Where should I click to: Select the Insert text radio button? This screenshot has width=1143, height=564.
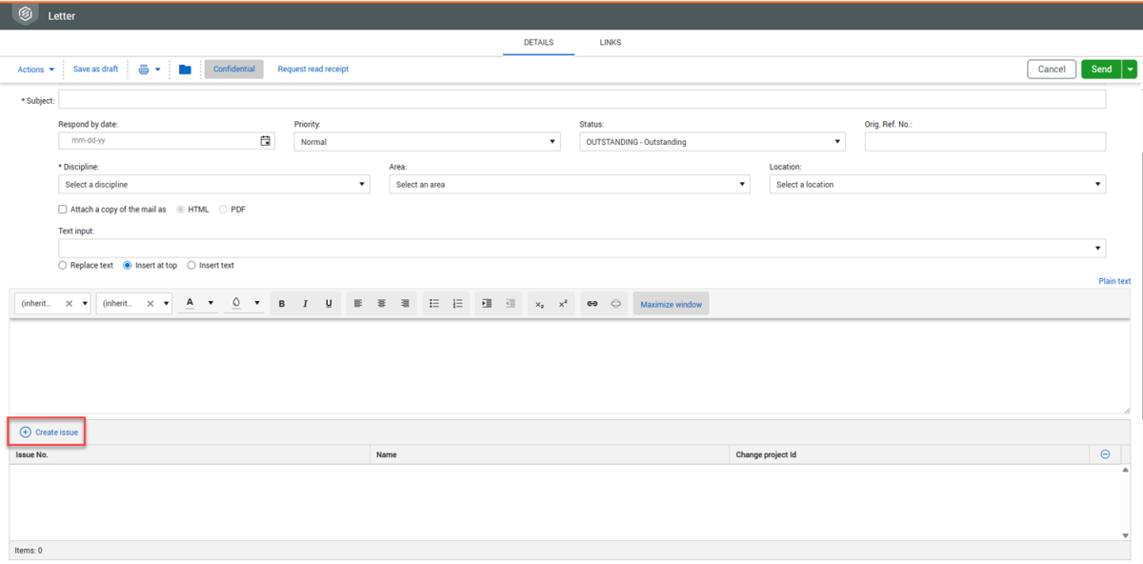pyautogui.click(x=191, y=266)
